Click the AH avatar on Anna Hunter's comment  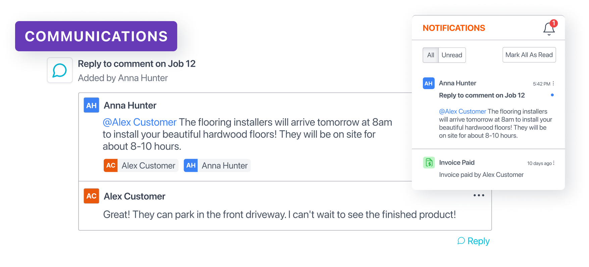(91, 106)
